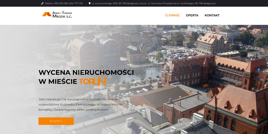Click the short orange divider under the heading

[47, 89]
